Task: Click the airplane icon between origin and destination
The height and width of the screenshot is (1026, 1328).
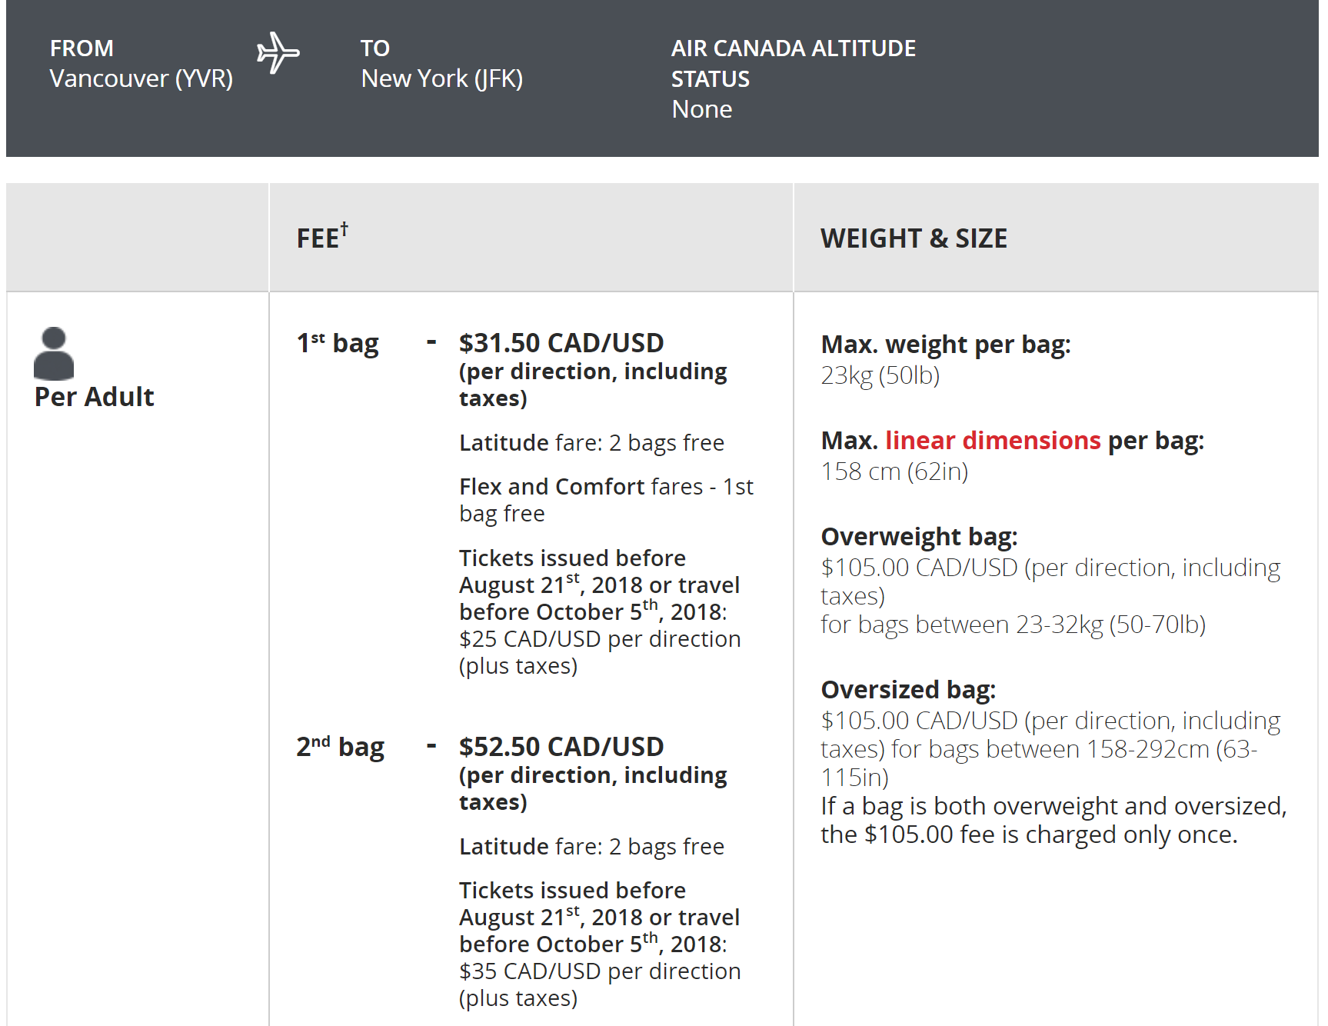Action: (278, 53)
